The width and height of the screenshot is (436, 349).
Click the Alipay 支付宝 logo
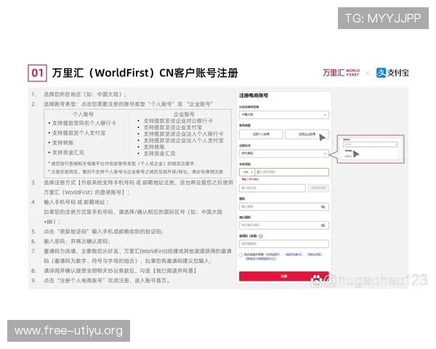[392, 73]
